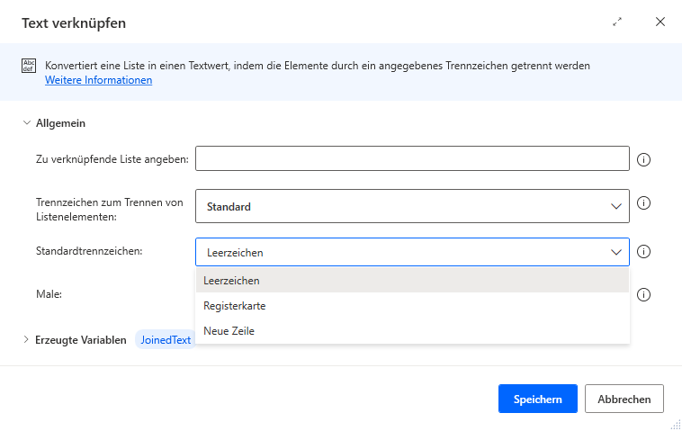Screen dimensions: 682x431
Task: Click the Abbrechen button
Action: click(624, 399)
